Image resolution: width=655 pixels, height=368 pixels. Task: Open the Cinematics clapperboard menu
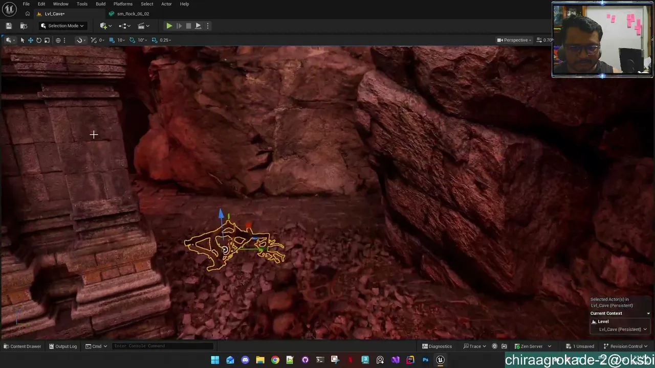143,26
